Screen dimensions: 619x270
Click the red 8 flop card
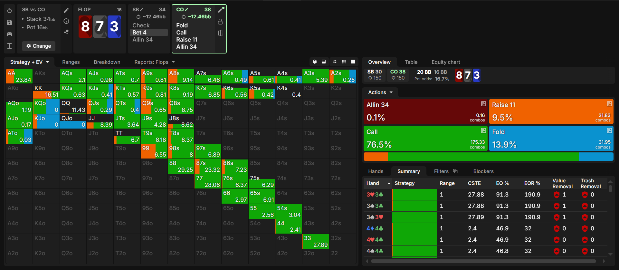(x=85, y=26)
